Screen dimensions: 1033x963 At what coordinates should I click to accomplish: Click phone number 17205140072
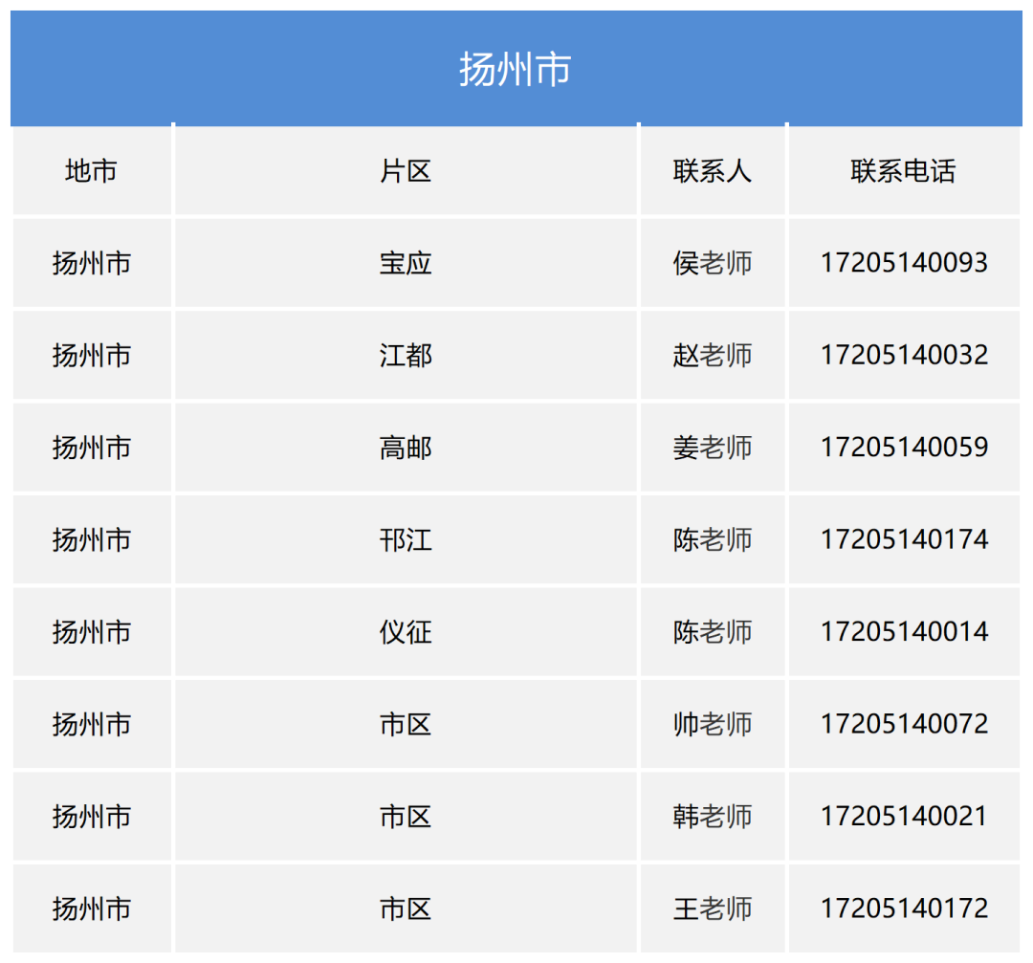pyautogui.click(x=904, y=724)
